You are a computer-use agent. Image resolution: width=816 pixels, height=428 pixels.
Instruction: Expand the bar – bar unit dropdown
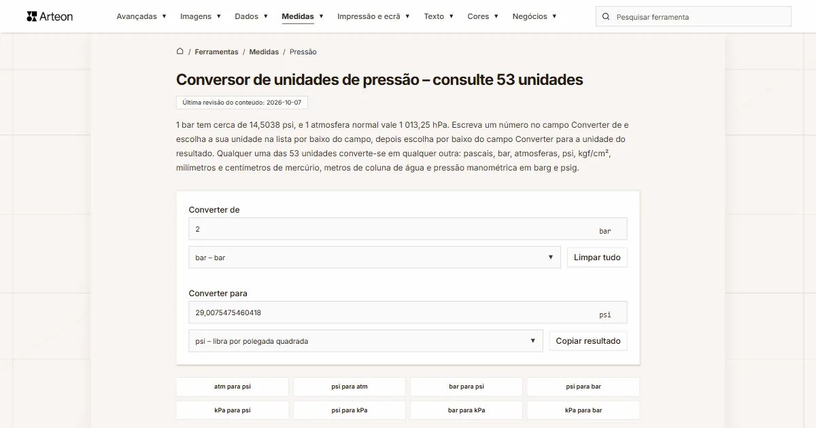coord(375,257)
